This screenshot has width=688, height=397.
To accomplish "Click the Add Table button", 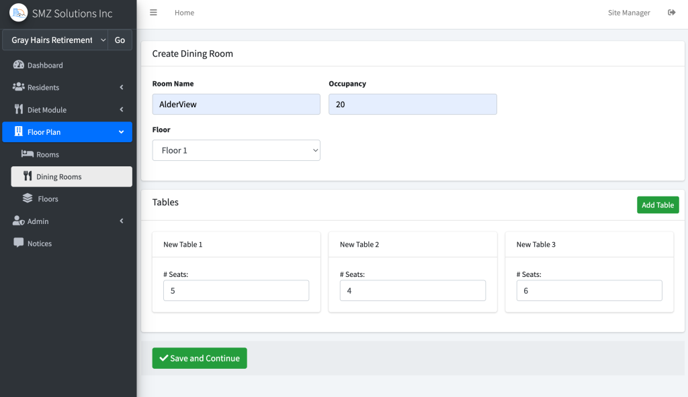I will (657, 205).
